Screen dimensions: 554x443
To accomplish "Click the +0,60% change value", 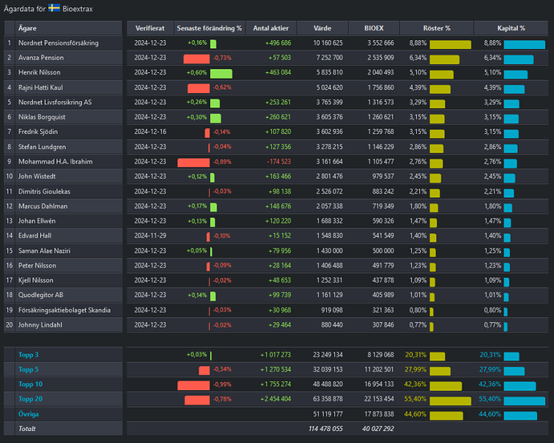I will click(197, 72).
